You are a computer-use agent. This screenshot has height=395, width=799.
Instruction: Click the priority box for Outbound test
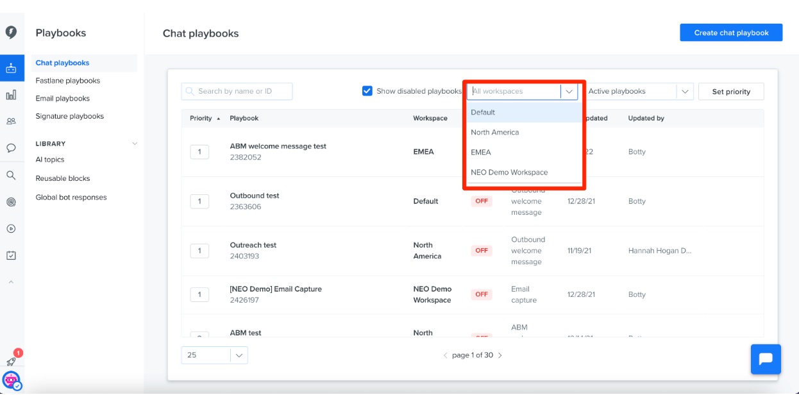(x=199, y=201)
